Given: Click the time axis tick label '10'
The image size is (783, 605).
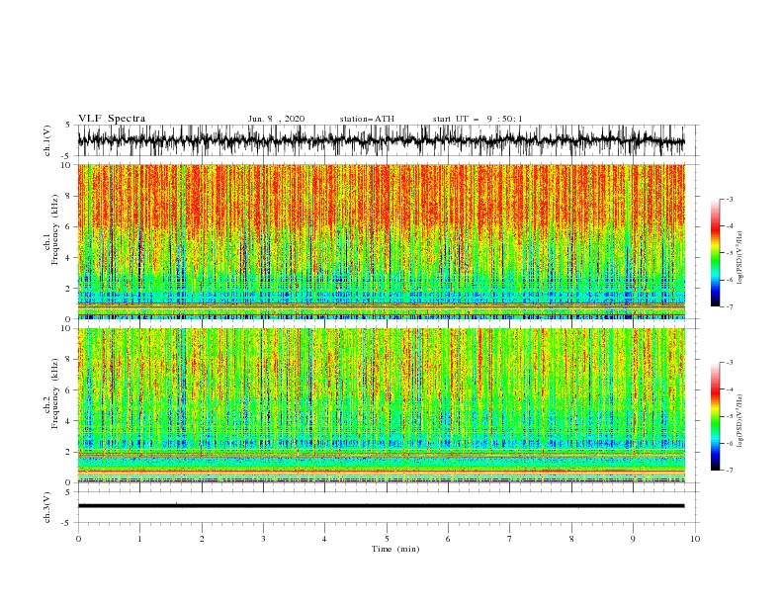Looking at the screenshot, I should 695,539.
